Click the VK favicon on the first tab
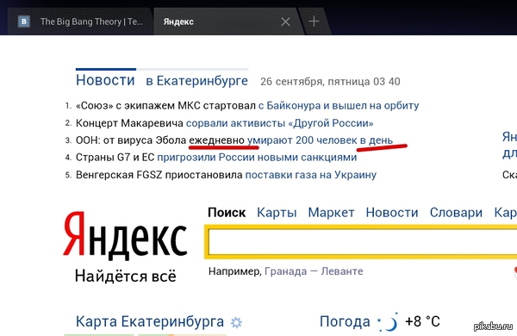The width and height of the screenshot is (517, 336). point(24,22)
